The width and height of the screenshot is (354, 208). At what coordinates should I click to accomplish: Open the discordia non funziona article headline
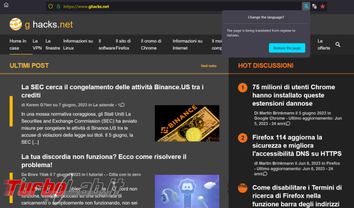pyautogui.click(x=104, y=161)
